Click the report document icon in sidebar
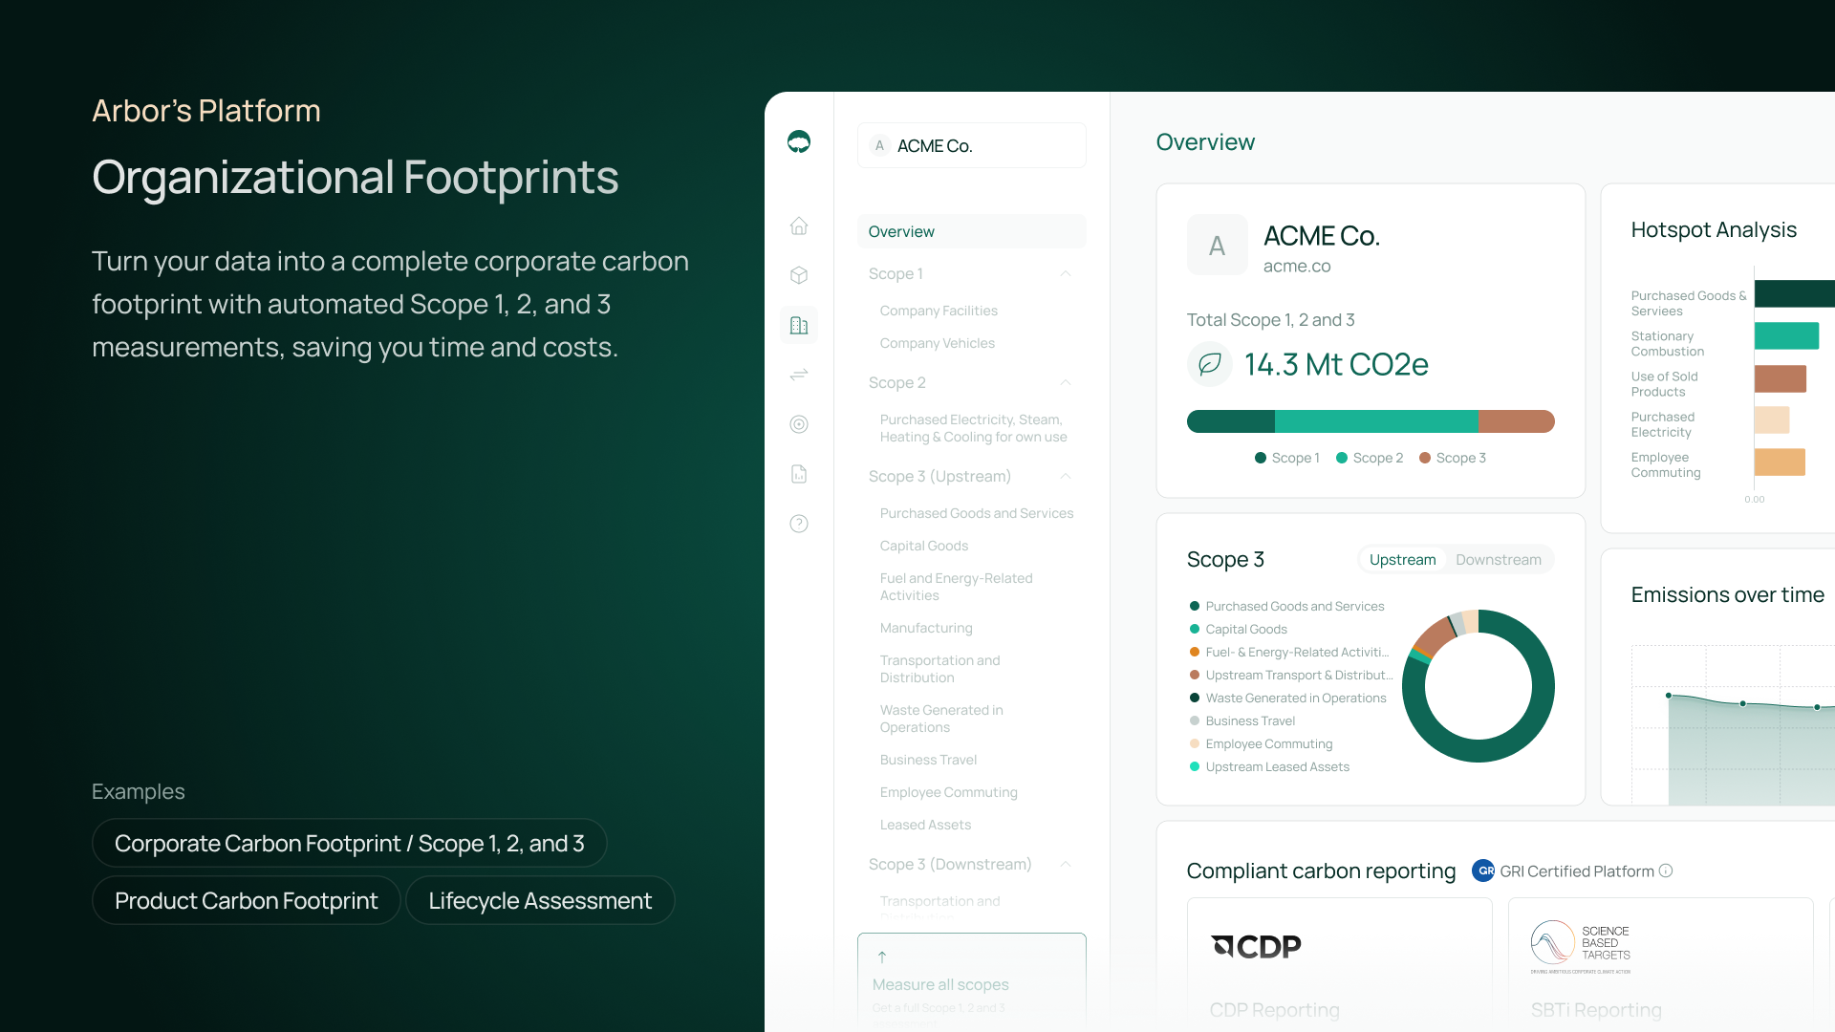This screenshot has height=1032, width=1835. (x=799, y=474)
